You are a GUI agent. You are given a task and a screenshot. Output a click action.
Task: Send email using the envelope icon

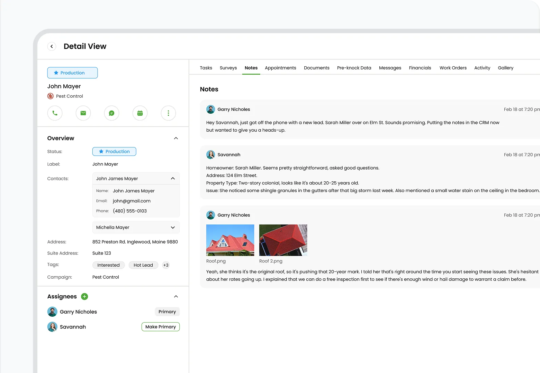[x=83, y=113]
